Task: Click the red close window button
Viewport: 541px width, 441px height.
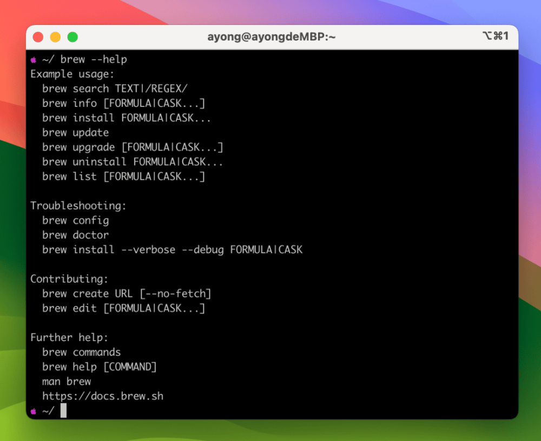Action: pyautogui.click(x=38, y=37)
